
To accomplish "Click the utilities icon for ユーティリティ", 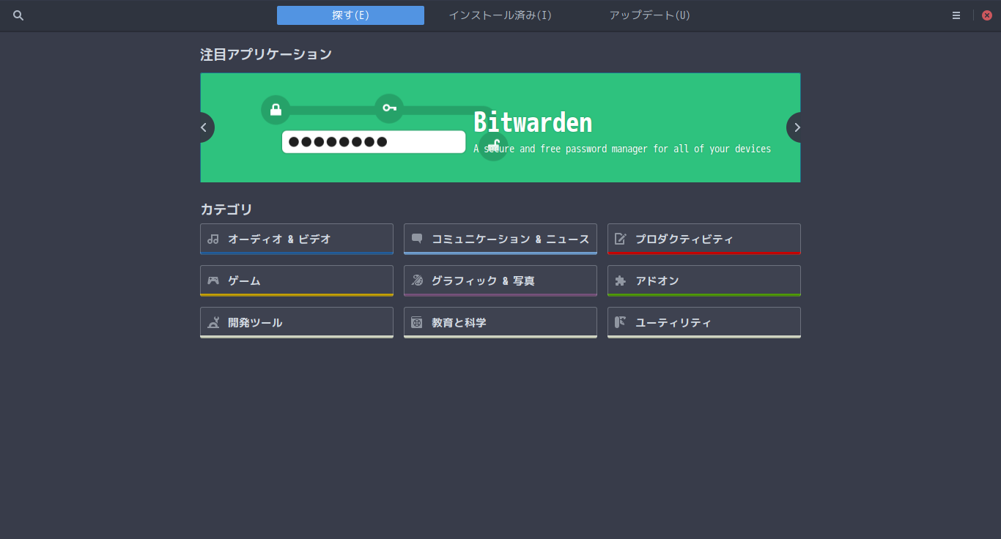I will point(621,322).
